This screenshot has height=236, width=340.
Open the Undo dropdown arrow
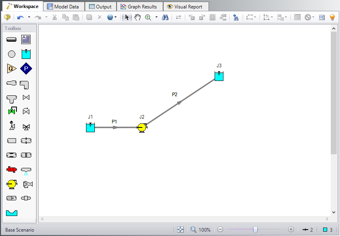point(29,17)
